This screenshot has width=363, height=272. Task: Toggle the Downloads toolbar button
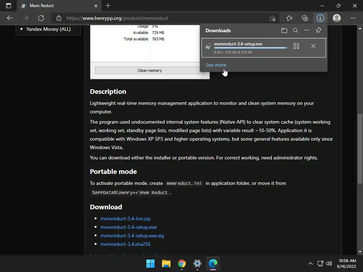click(x=320, y=18)
